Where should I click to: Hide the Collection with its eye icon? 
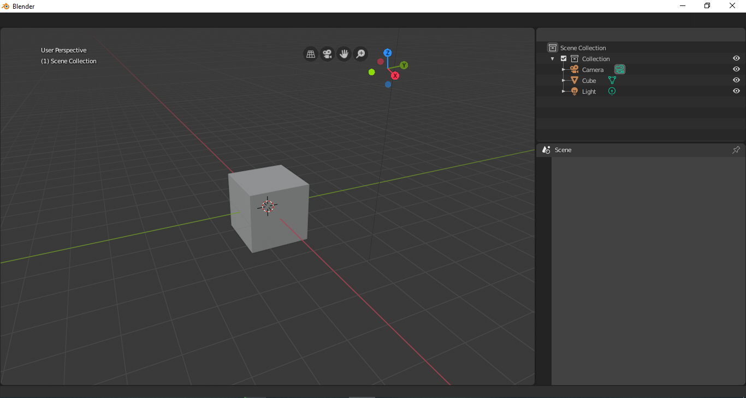point(736,58)
